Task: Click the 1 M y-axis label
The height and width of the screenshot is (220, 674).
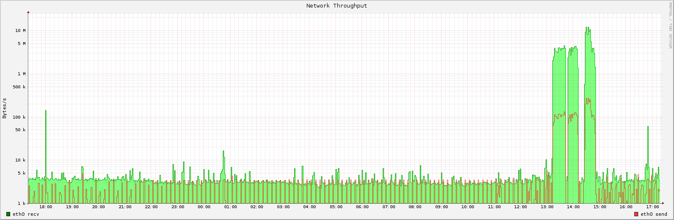Action: tap(22, 74)
